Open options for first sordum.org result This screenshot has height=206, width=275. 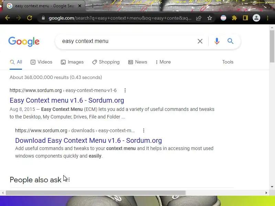click(x=125, y=90)
